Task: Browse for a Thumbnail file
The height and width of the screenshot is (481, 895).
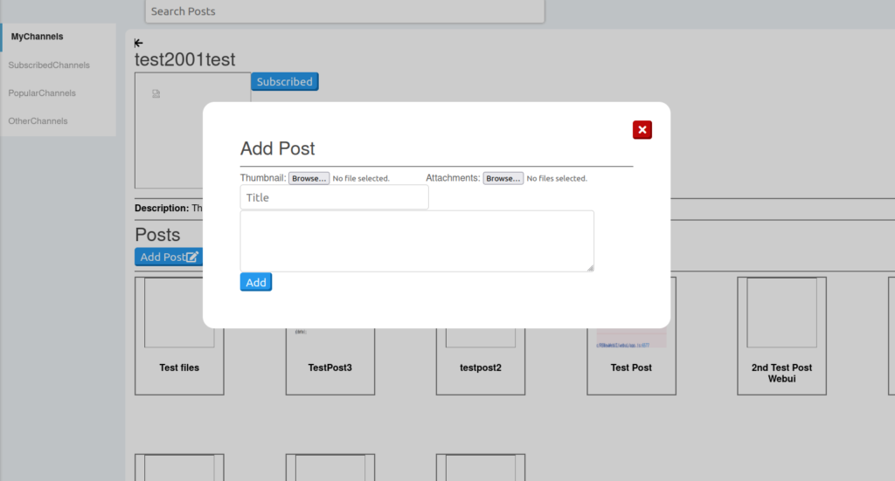Action: pyautogui.click(x=309, y=178)
